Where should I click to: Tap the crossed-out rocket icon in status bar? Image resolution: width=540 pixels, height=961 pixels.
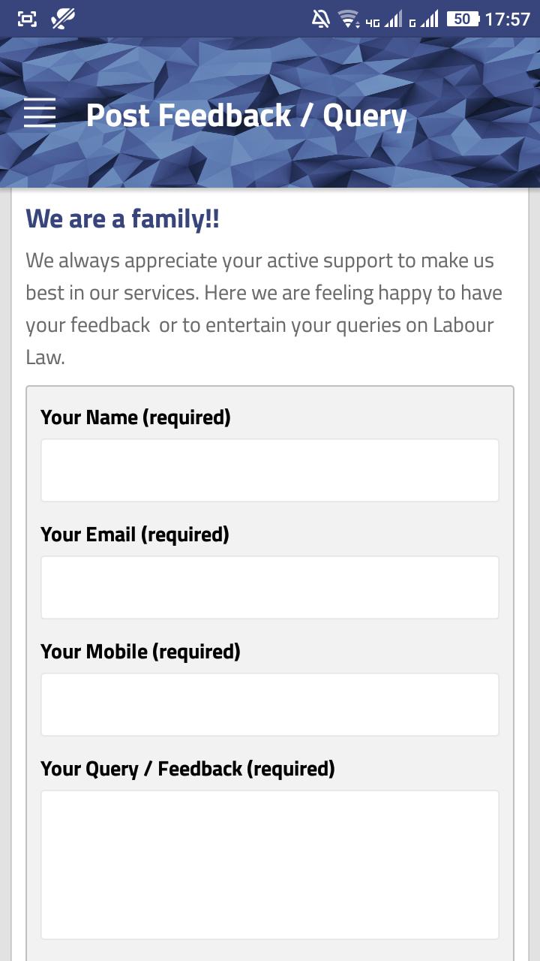tap(63, 19)
